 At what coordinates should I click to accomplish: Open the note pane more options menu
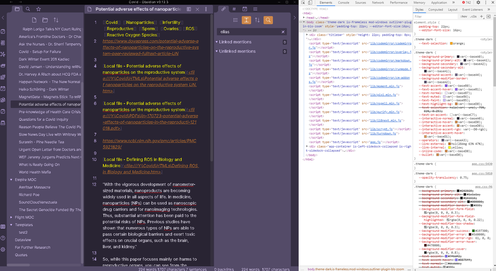pos(206,9)
